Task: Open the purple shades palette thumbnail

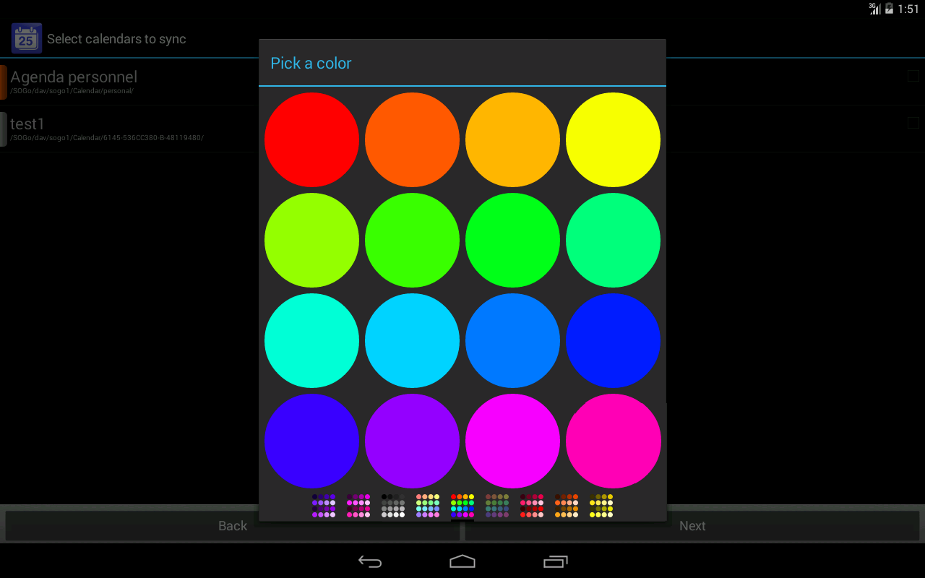Action: [x=324, y=506]
